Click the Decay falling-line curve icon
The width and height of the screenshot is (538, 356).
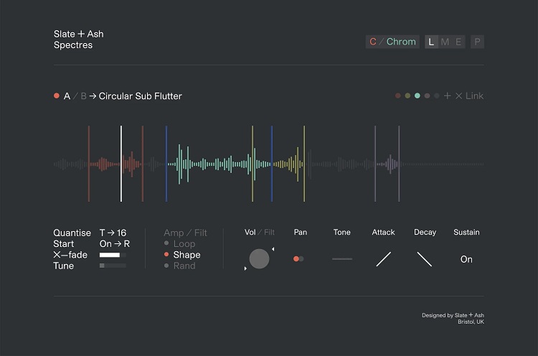(425, 259)
